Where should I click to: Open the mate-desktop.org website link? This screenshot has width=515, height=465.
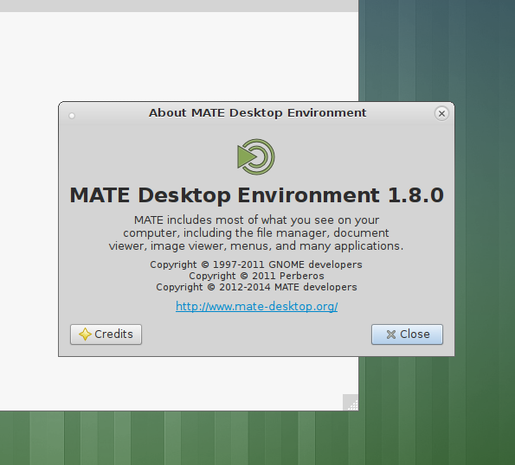point(256,306)
